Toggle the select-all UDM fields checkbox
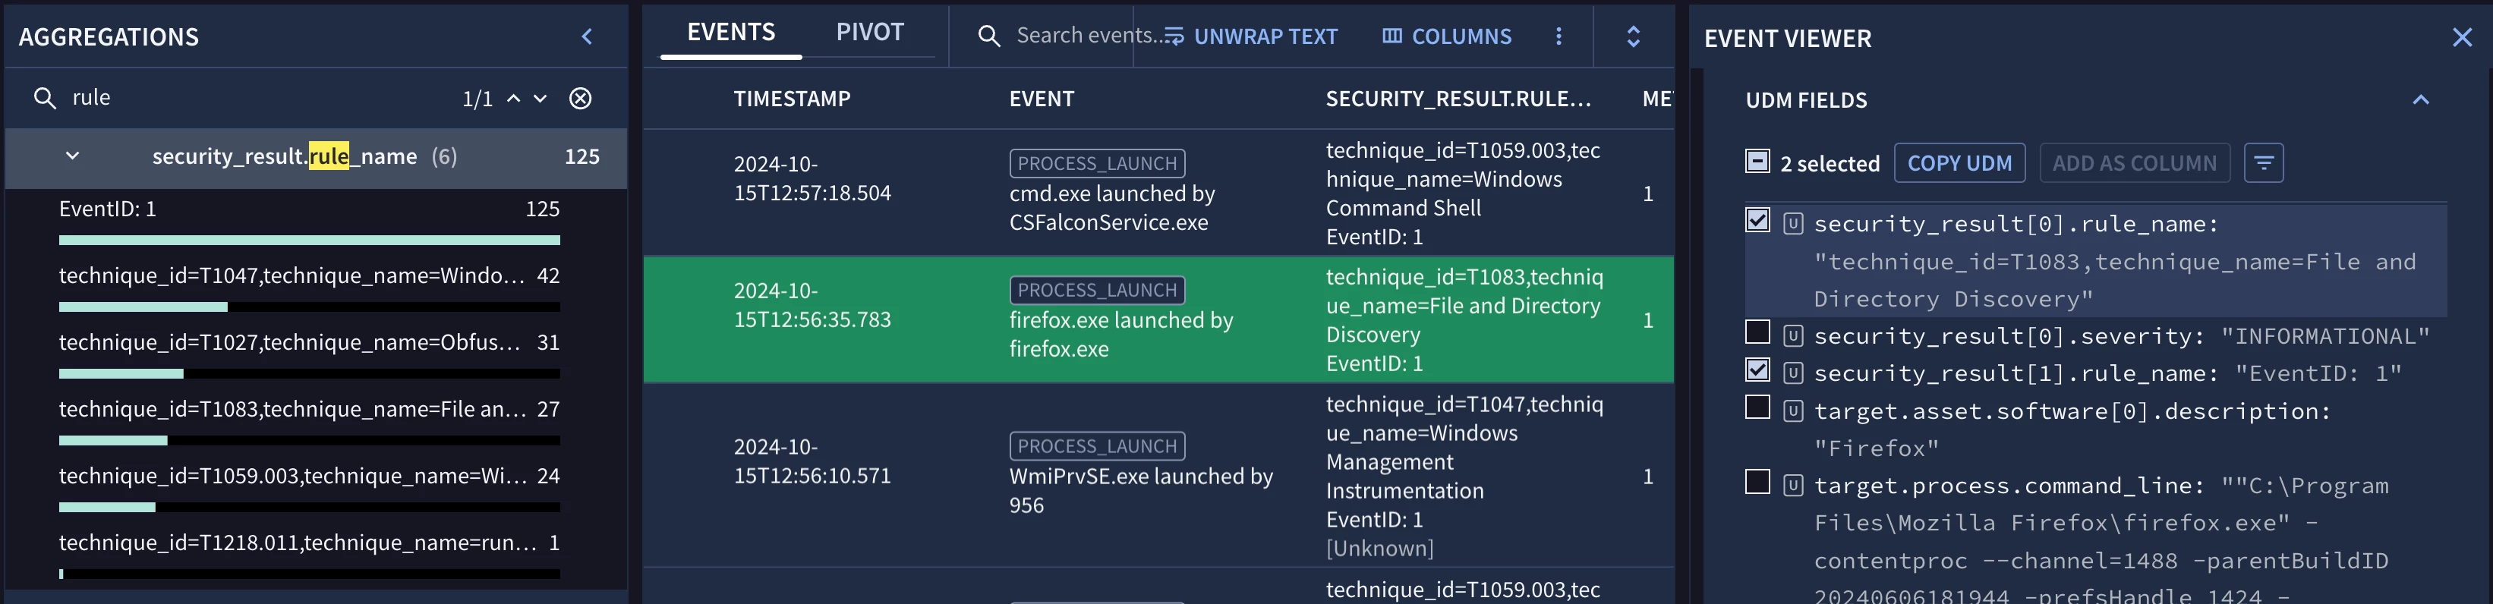Screen dimensions: 2493x604 click(x=1757, y=161)
